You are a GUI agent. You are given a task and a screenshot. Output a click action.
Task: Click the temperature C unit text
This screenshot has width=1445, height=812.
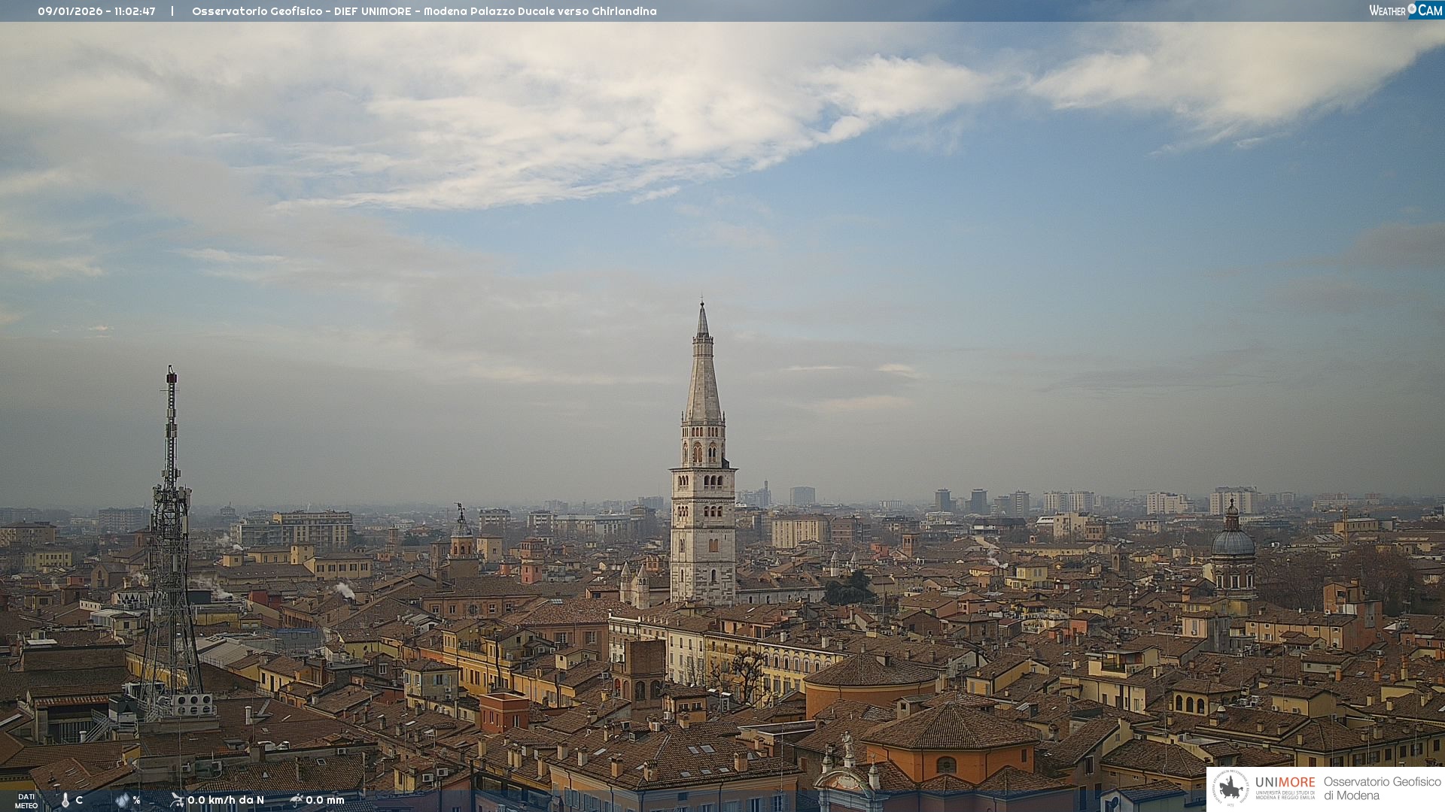[79, 800]
